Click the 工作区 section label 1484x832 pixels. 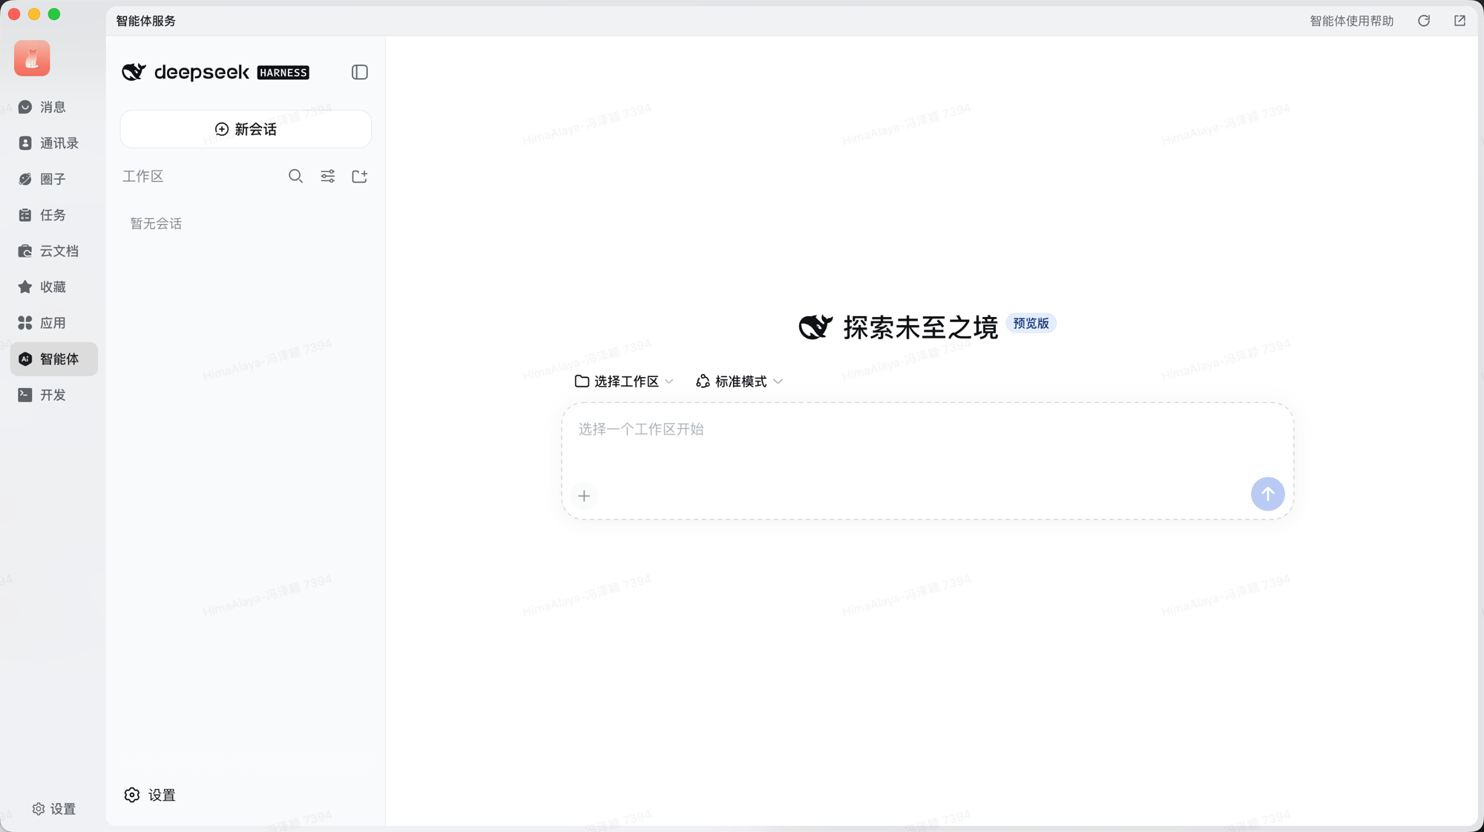pos(142,177)
